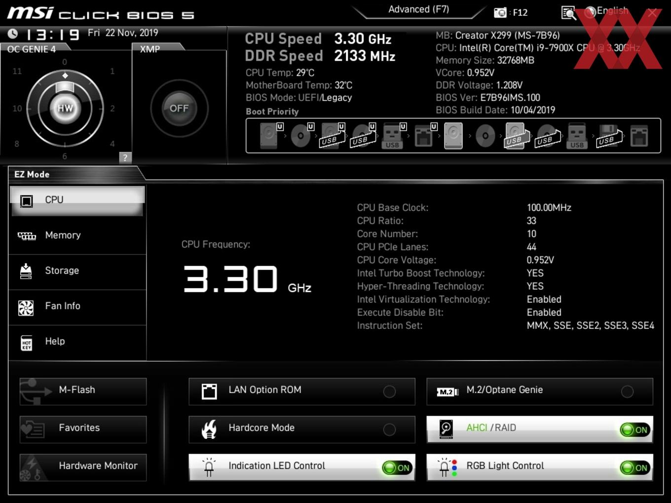
Task: Click the English language label
Action: [612, 11]
